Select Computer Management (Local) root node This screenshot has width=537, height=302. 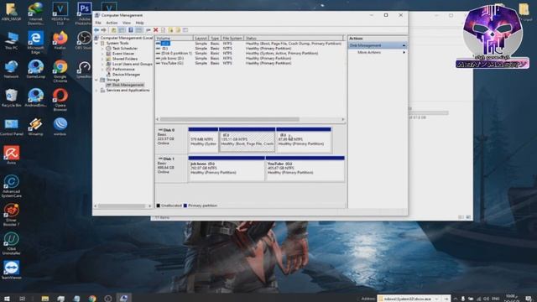click(x=127, y=38)
